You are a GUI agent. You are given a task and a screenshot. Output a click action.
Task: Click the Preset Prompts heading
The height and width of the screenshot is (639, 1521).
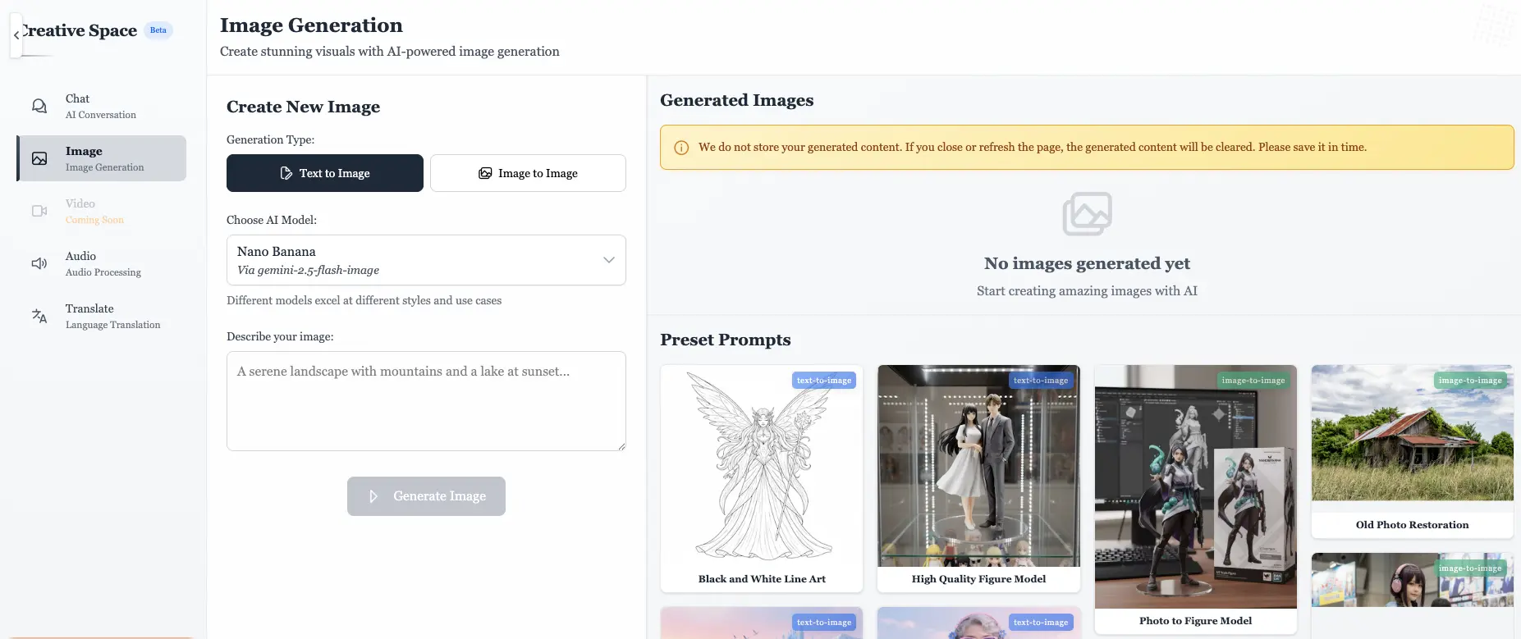[x=726, y=340]
